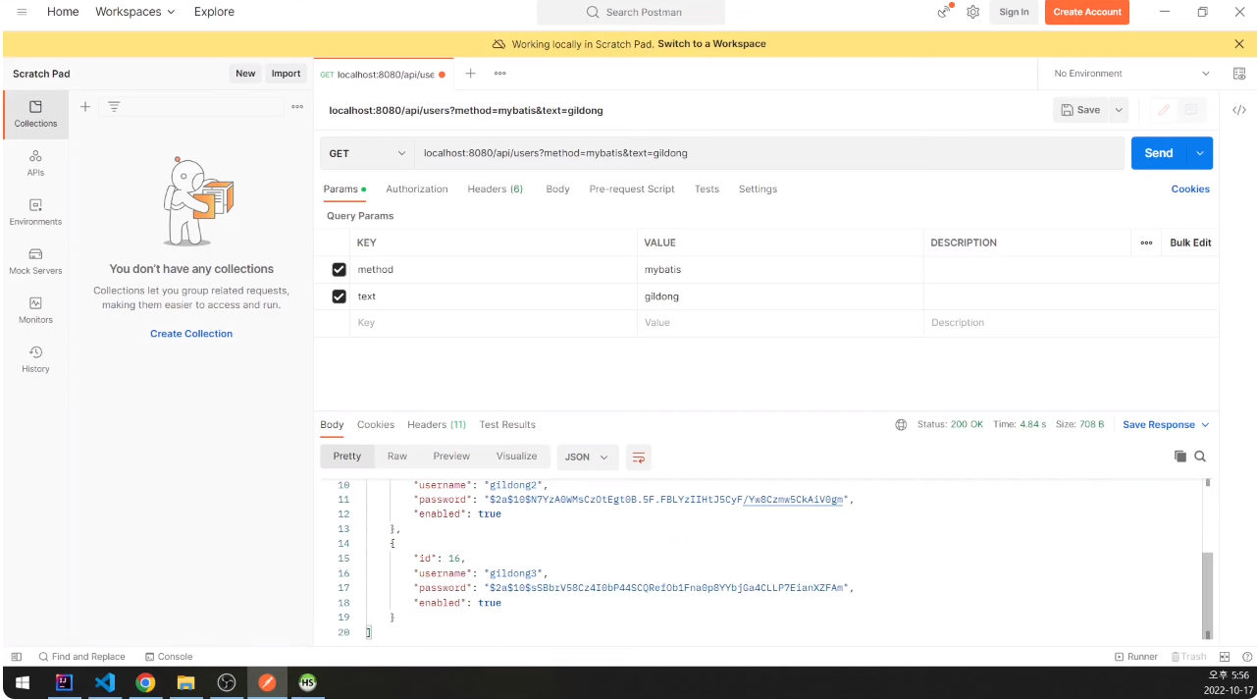
Task: Open the request Settings tab
Action: click(758, 189)
